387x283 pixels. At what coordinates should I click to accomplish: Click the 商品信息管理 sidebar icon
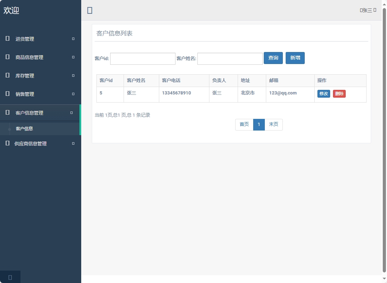pyautogui.click(x=7, y=57)
